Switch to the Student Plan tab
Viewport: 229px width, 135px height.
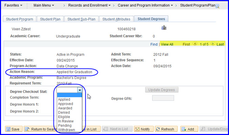[50, 19]
